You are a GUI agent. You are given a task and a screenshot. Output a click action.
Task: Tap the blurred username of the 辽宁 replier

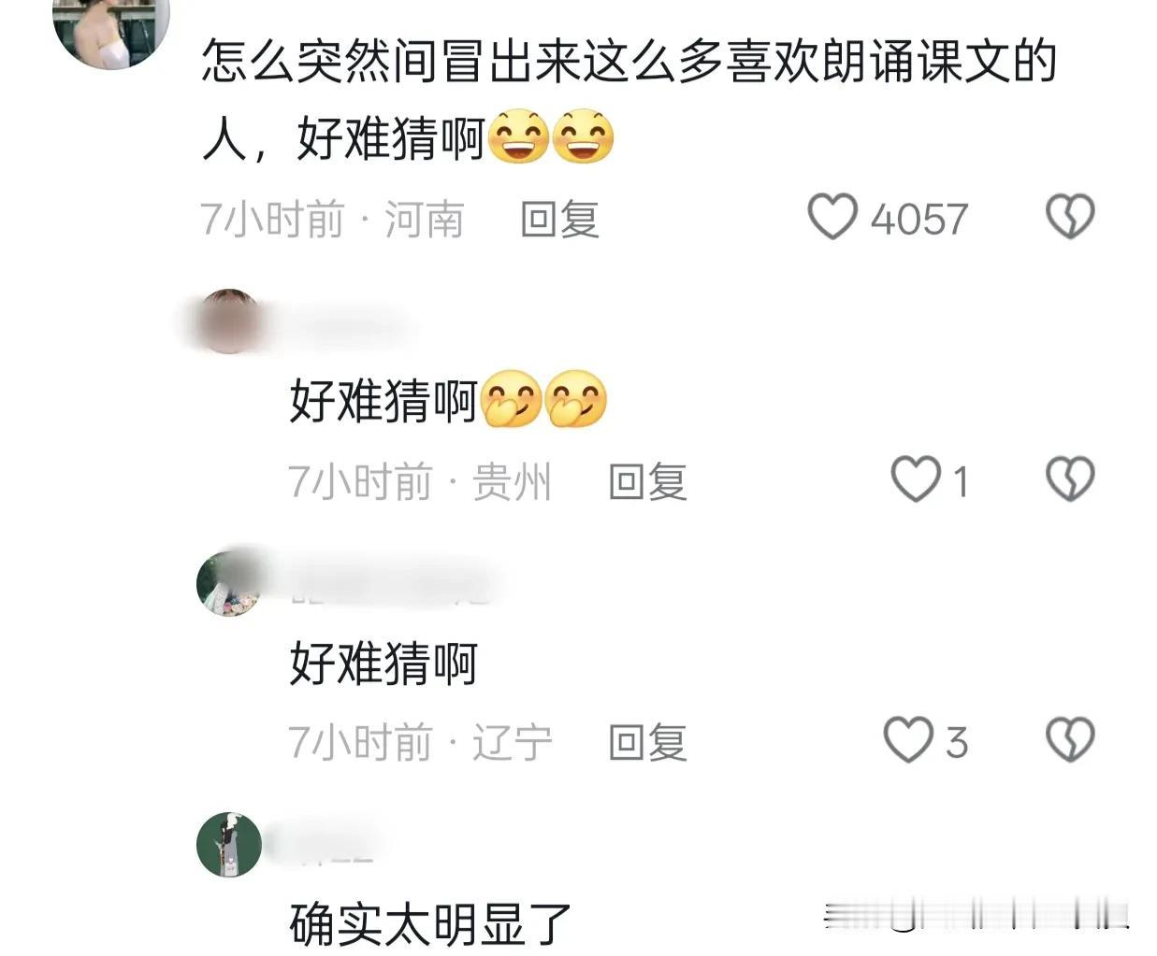tap(391, 583)
